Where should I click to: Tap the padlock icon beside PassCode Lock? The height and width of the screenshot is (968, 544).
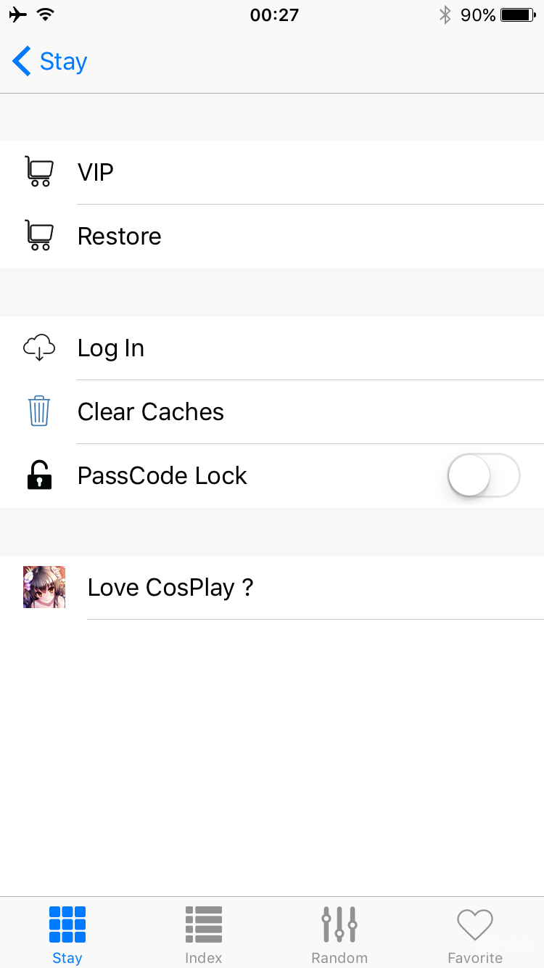coord(39,475)
